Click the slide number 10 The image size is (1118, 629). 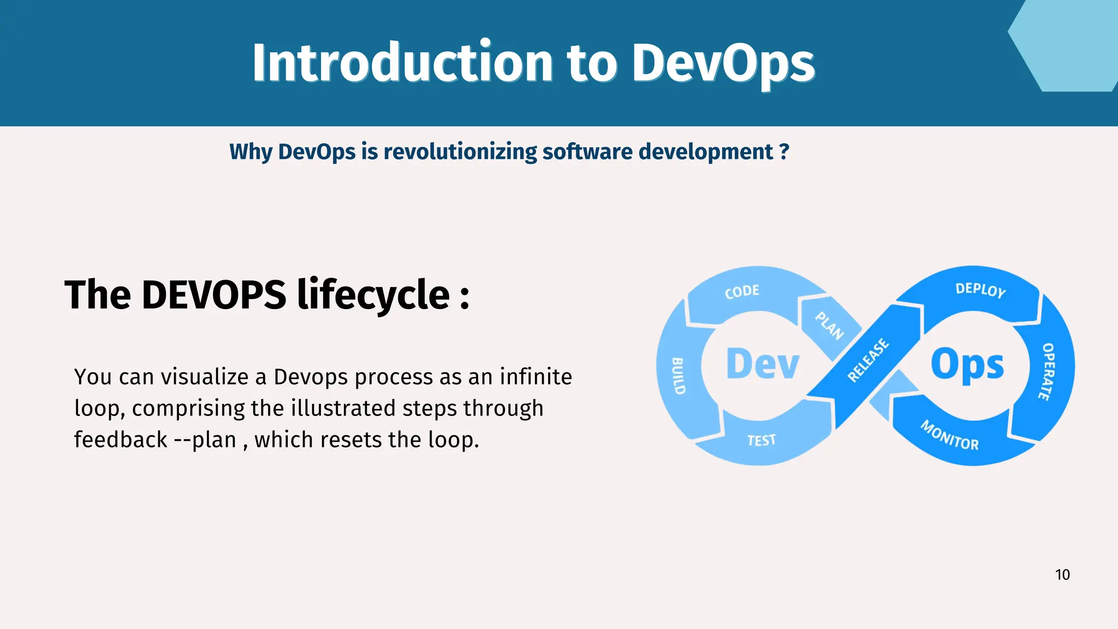[1062, 574]
